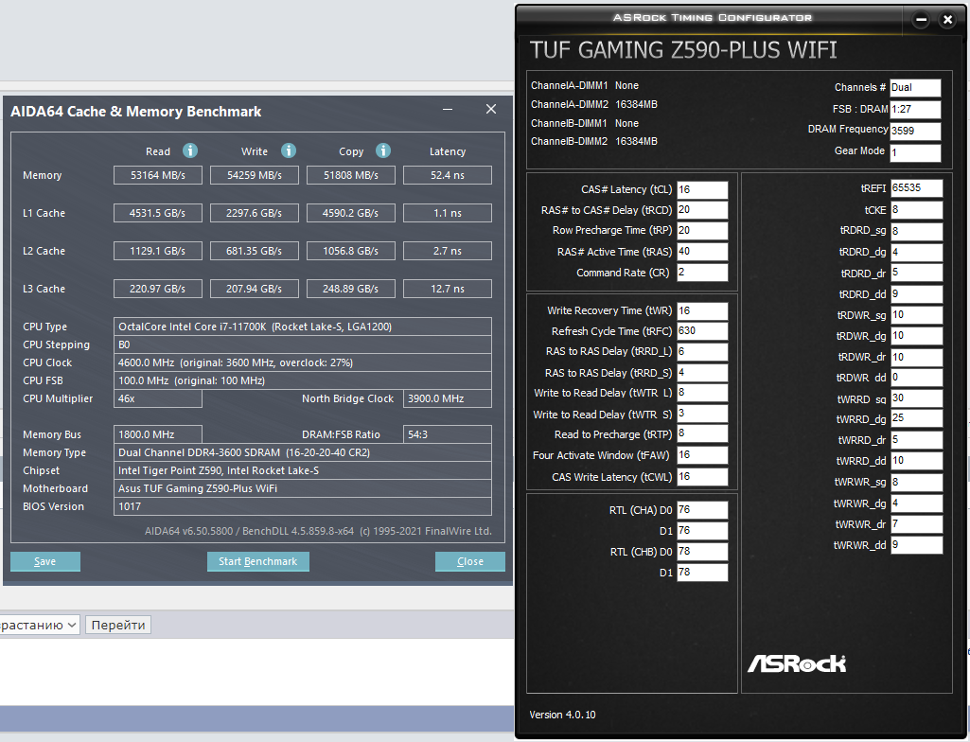Click the CAS# Latency (tCL) field
The image size is (970, 742).
702,190
